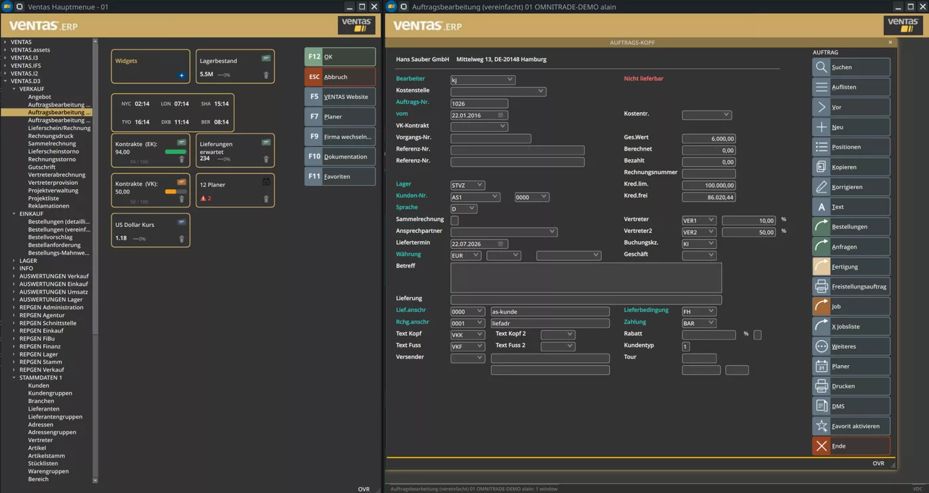
Task: Click orange Kontrakte (VK) progress bar
Action: (176, 192)
